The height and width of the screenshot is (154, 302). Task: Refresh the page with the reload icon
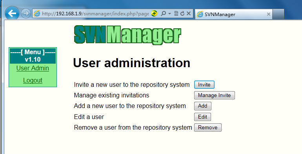[182, 13]
